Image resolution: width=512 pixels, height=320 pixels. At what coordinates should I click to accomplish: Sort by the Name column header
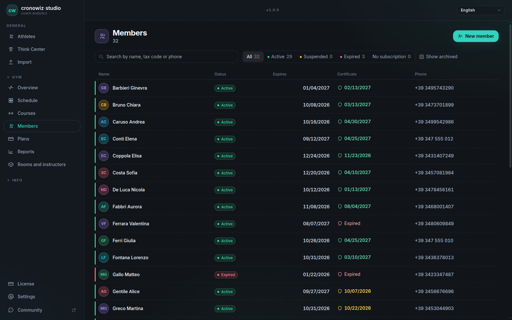click(x=104, y=74)
